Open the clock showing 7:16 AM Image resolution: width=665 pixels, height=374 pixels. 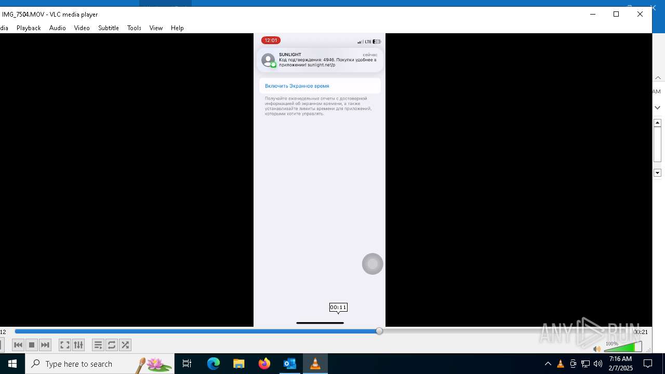tap(621, 364)
